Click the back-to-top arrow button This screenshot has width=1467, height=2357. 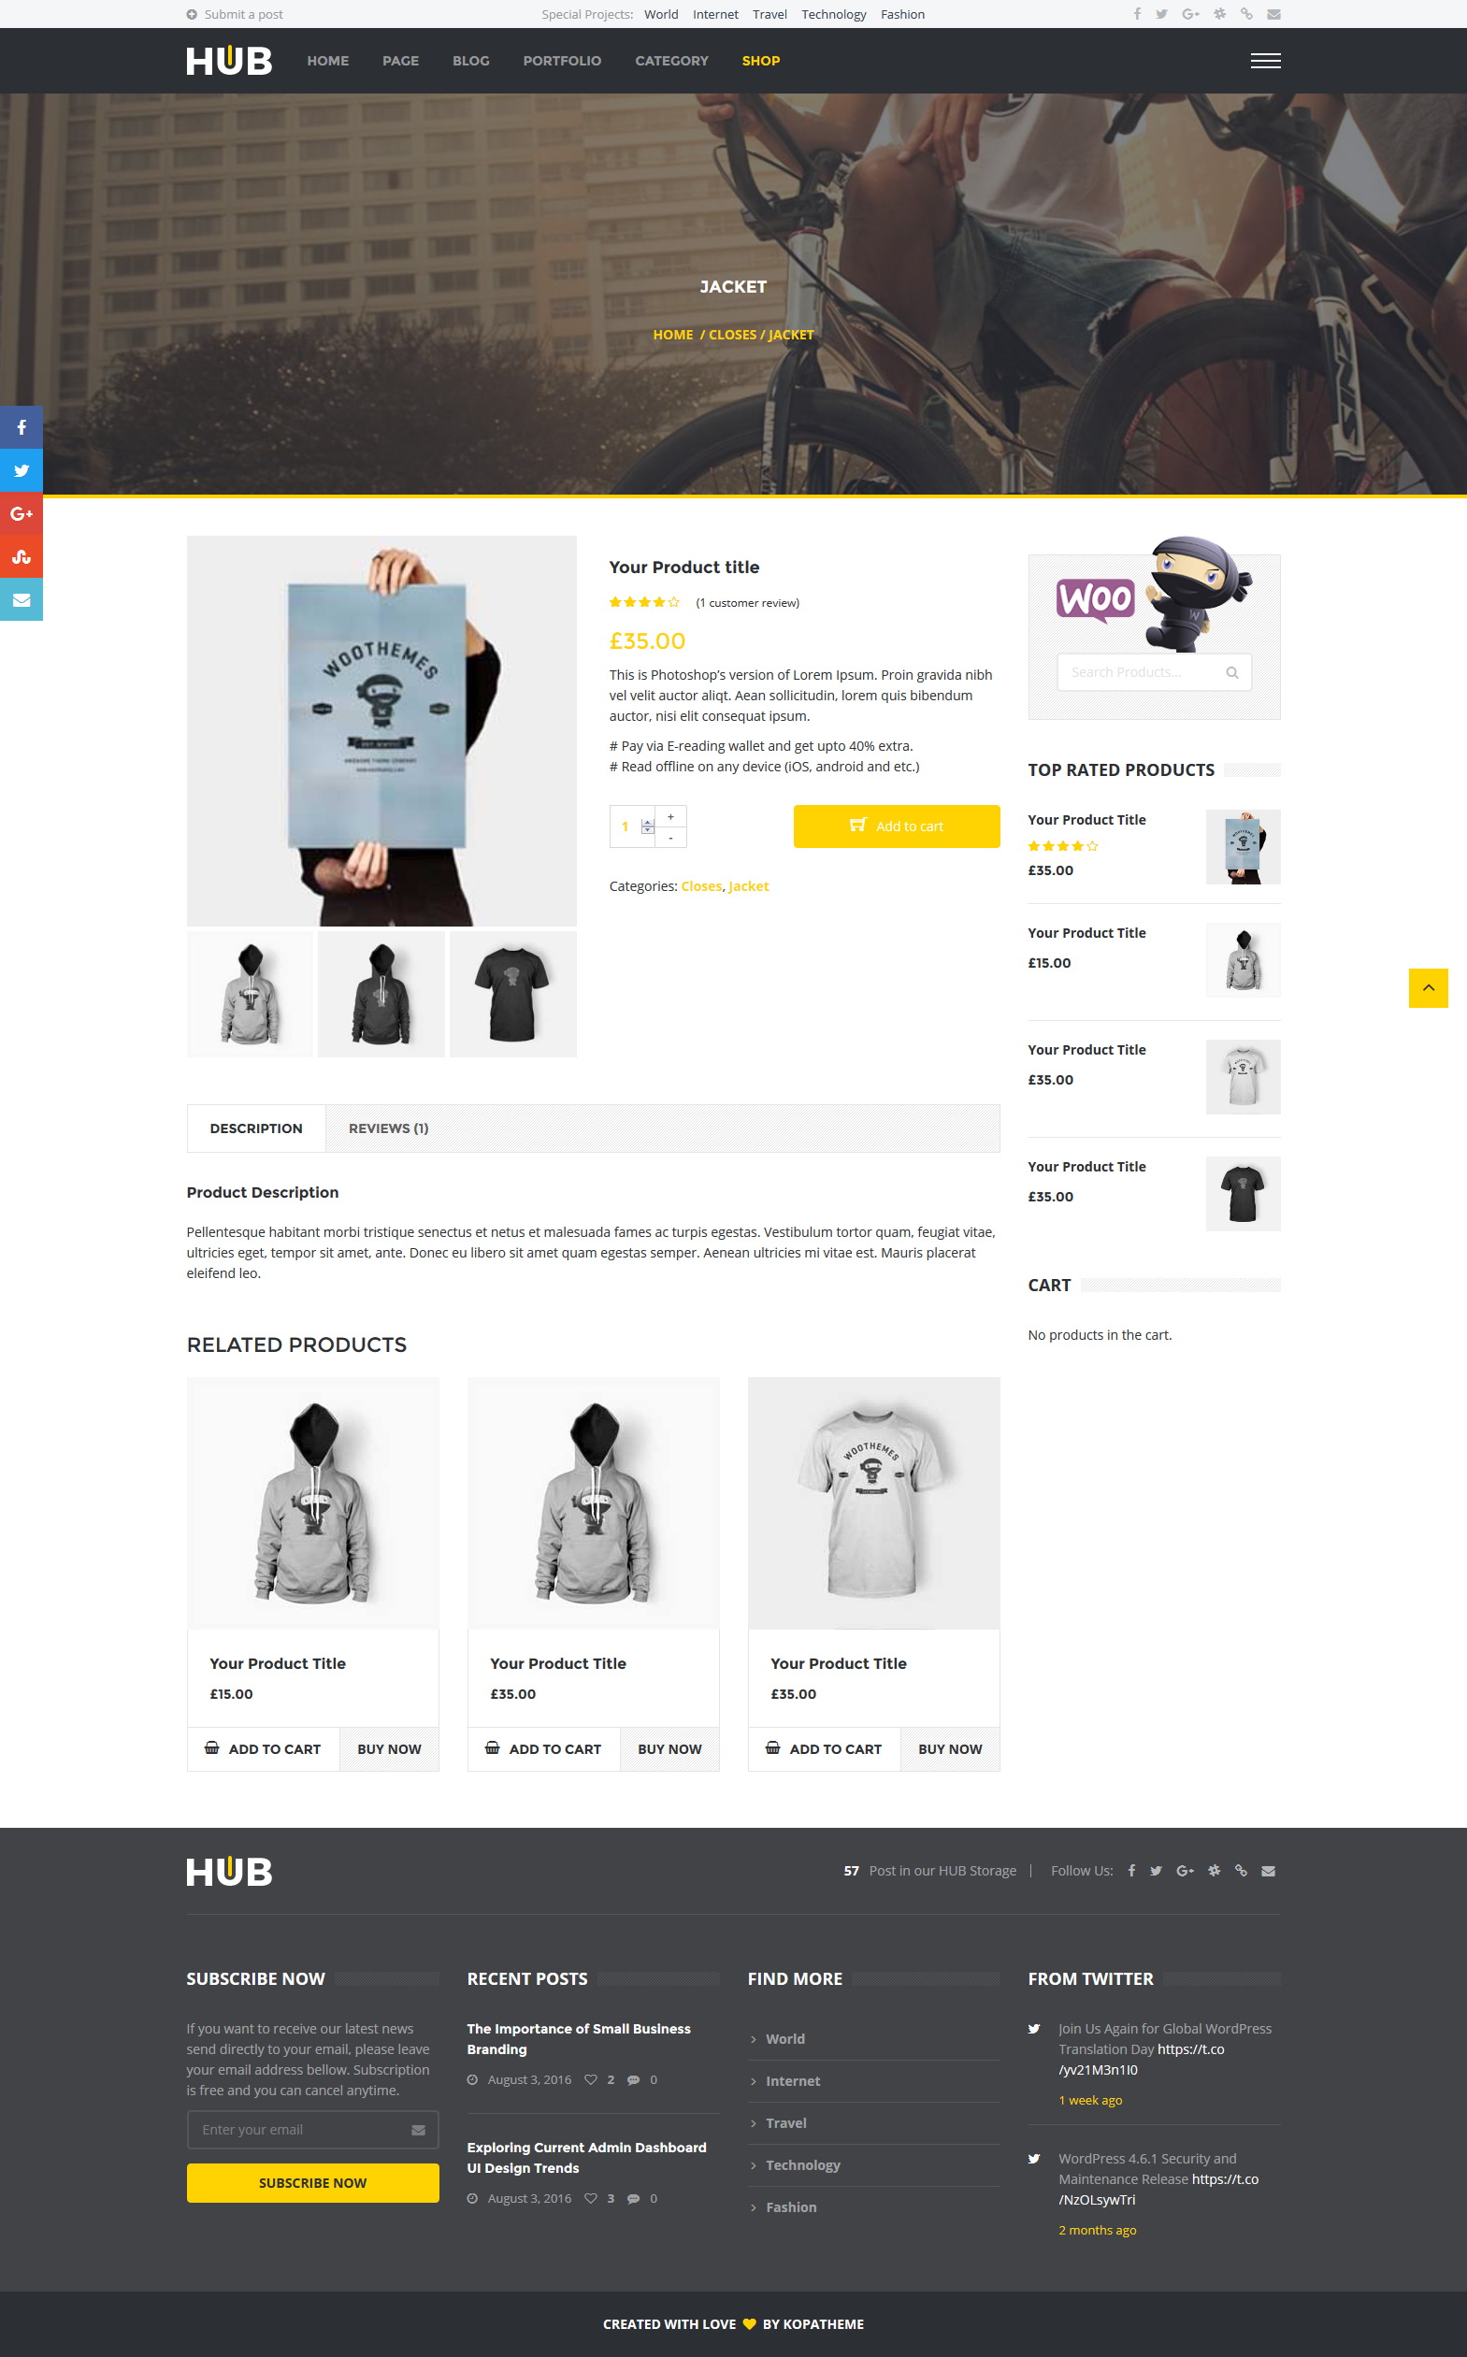1428,987
